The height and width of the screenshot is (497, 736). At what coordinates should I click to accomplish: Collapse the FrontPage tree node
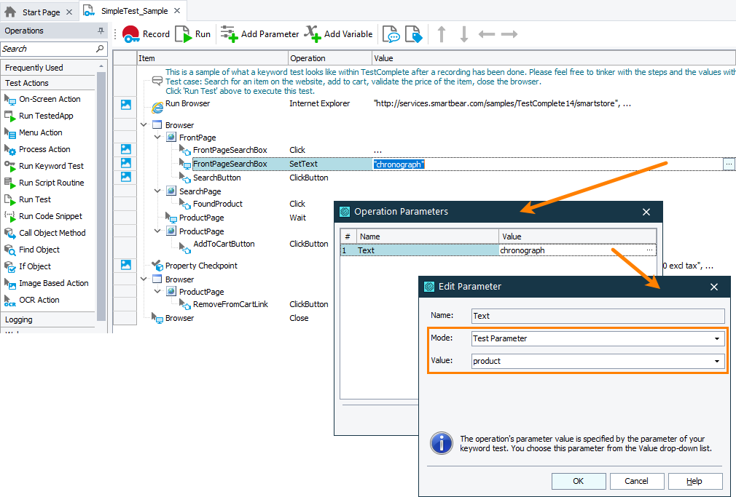pos(157,138)
